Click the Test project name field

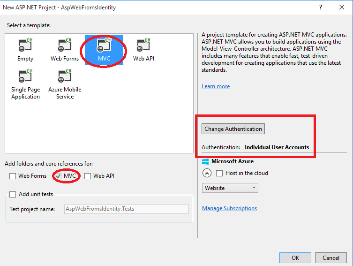click(126, 209)
